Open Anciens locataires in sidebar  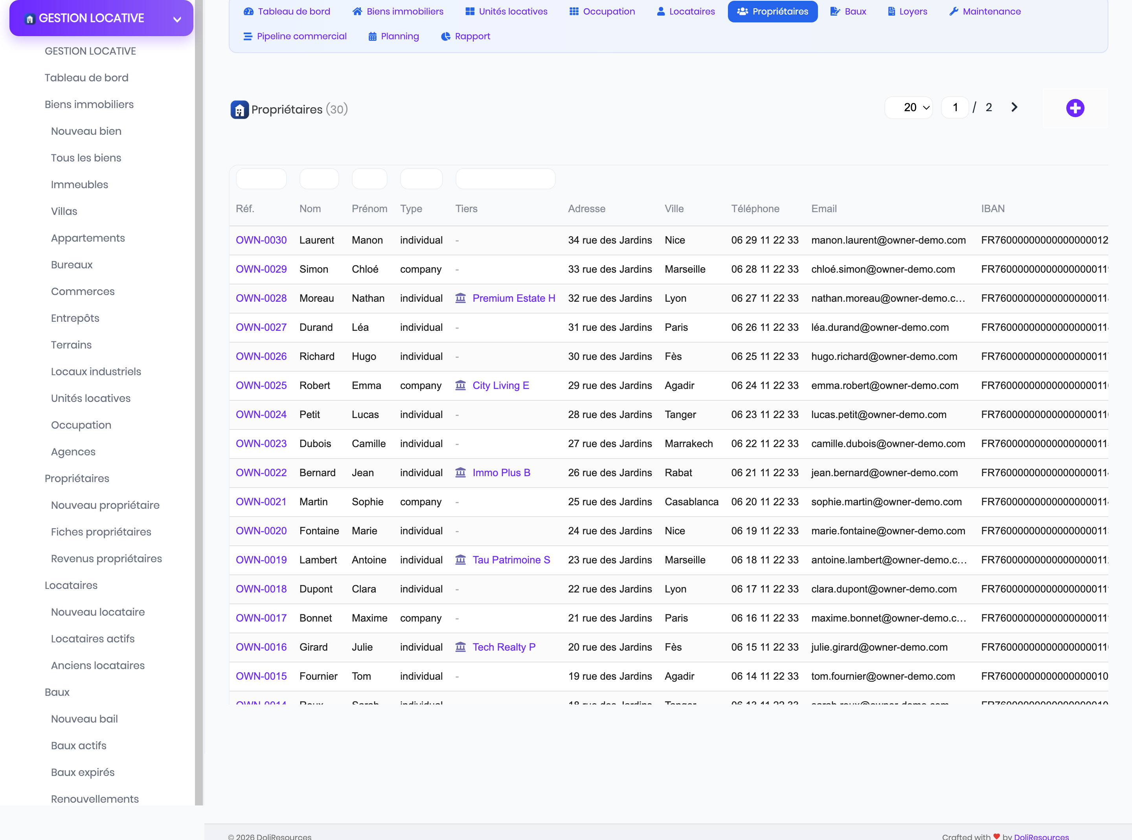click(97, 665)
